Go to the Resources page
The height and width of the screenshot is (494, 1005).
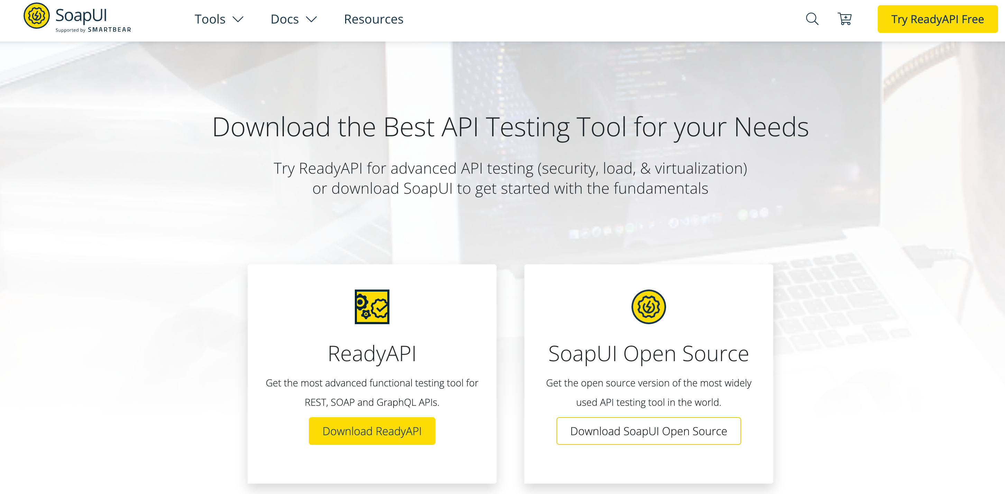pos(374,19)
